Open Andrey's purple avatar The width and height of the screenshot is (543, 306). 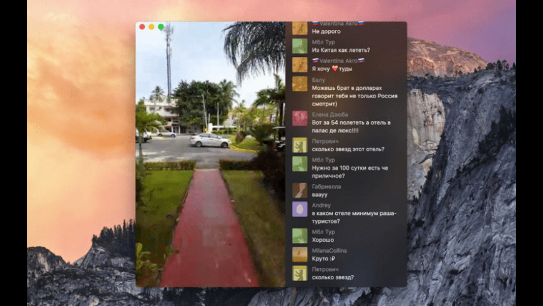point(300,209)
